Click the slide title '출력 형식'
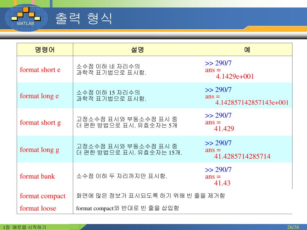307x230 pixels. pos(84,19)
